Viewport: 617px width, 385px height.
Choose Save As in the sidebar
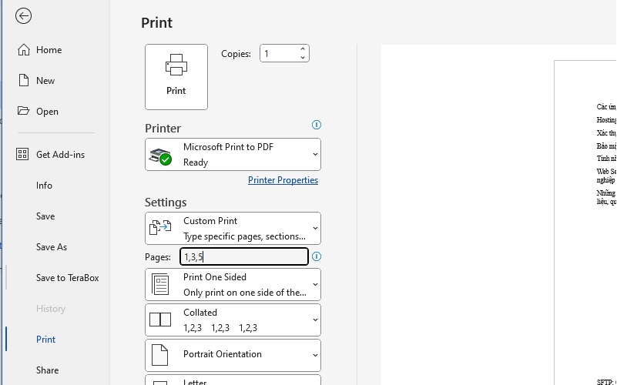pos(52,247)
